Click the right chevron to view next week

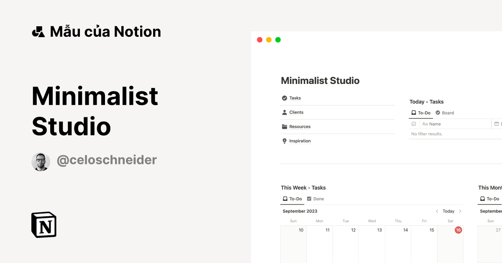click(460, 211)
